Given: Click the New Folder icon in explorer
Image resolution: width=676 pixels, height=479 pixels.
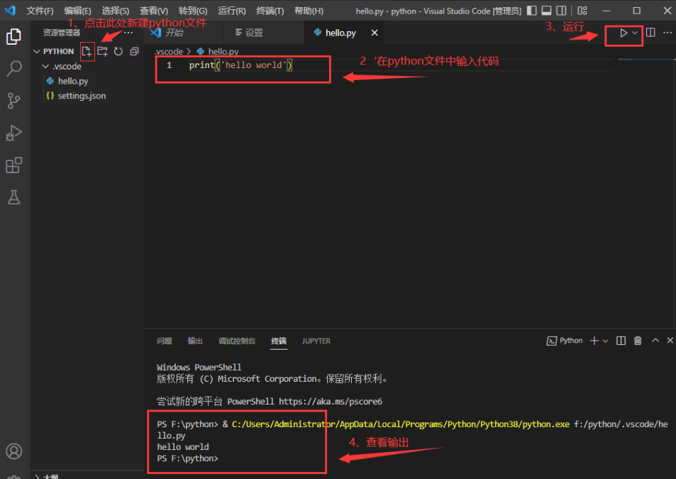Looking at the screenshot, I should 102,52.
